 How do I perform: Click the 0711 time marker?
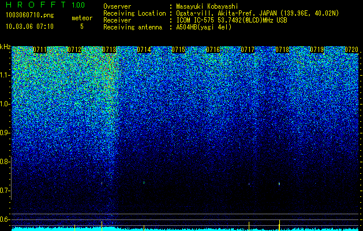40,50
